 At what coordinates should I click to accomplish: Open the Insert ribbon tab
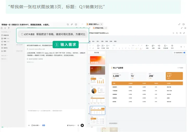point(93,41)
